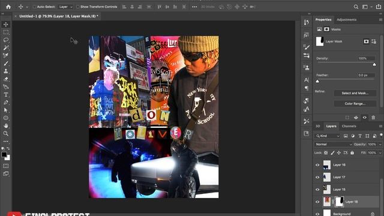Open the Styles (fx) collapsed panel

(x=307, y=35)
